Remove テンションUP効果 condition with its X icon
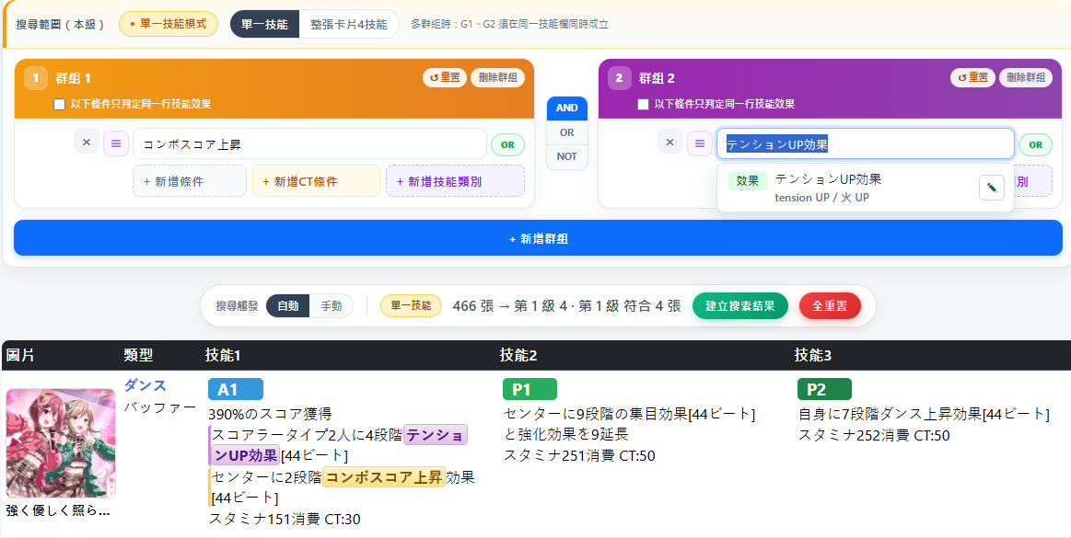This screenshot has height=538, width=1071. pyautogui.click(x=670, y=142)
